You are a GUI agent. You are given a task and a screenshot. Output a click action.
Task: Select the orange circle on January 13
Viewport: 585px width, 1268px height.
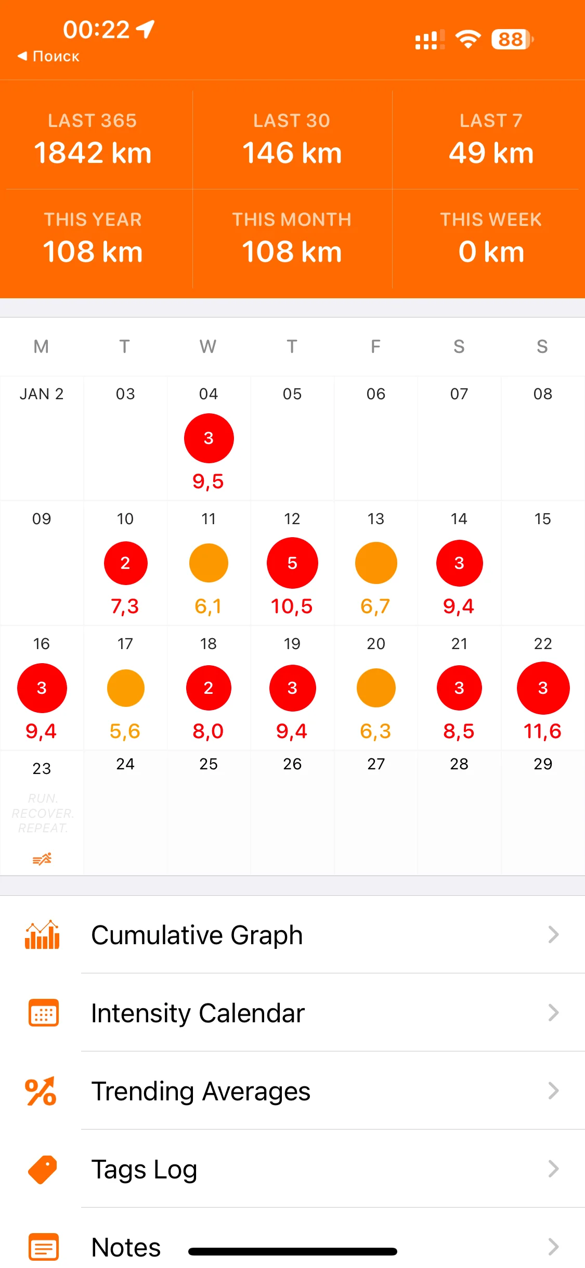click(376, 563)
